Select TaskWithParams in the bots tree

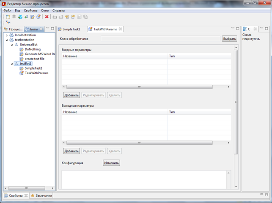click(x=36, y=73)
